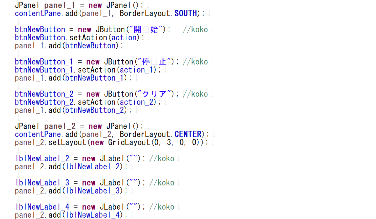The height and width of the screenshot is (219, 376).
Task: Click the //koko comment on lblNewLabel_3 line
Action: tap(162, 183)
